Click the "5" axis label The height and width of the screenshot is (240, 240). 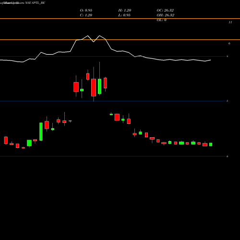click(x=227, y=101)
